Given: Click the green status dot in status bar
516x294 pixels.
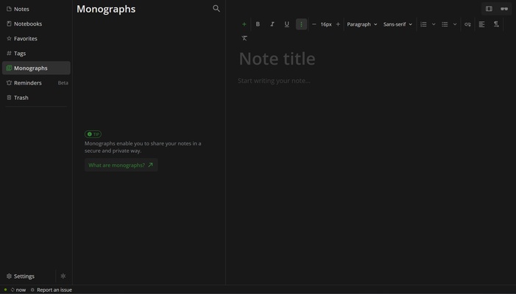Looking at the screenshot, I should pos(5,290).
